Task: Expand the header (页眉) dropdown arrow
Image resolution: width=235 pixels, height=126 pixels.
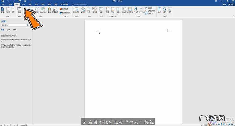Action: [x=108, y=14]
